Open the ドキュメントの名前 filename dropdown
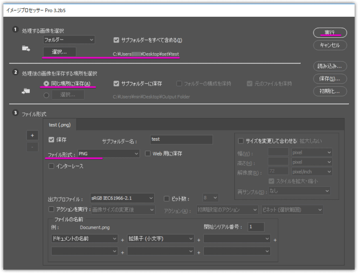This screenshot has width=358, height=273. click(x=84, y=239)
